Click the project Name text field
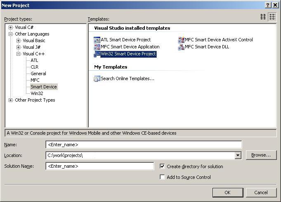 point(144,145)
